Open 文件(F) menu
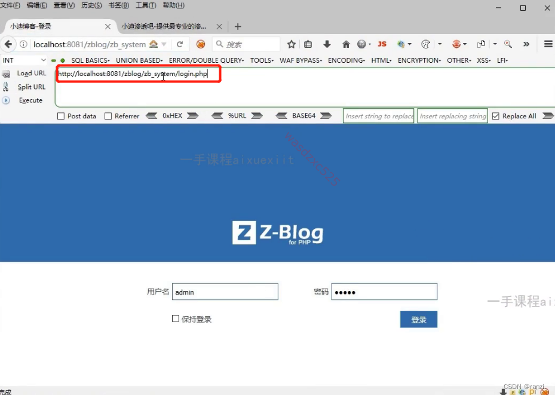 10,5
